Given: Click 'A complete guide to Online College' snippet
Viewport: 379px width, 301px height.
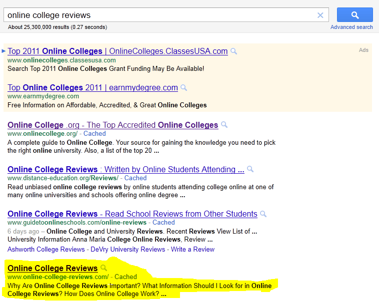Looking at the screenshot, I should 141,147.
